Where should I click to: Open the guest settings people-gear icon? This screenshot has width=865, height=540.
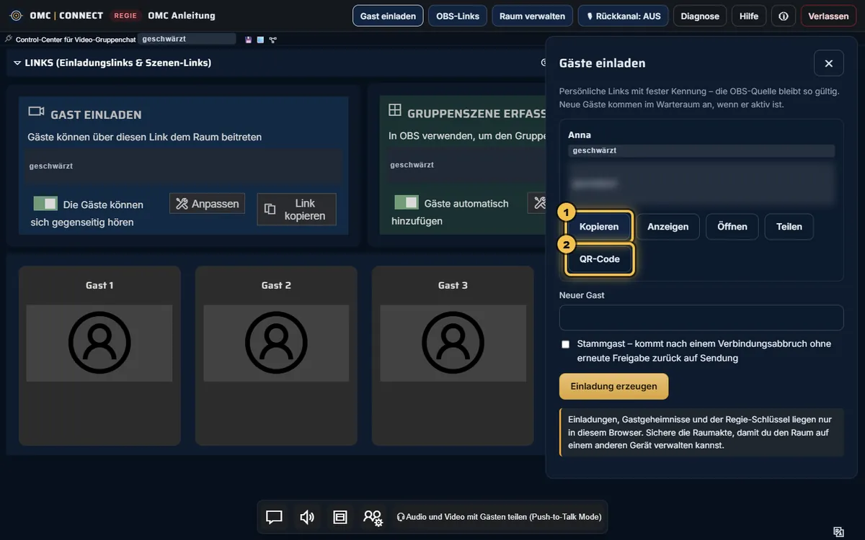click(x=373, y=517)
